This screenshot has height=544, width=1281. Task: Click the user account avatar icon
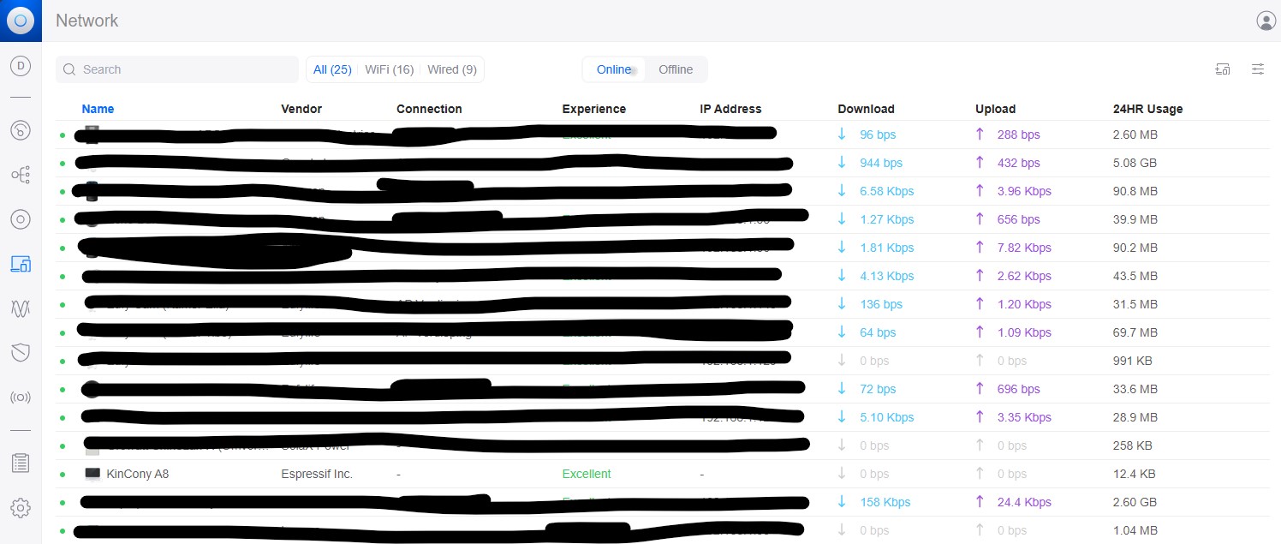pyautogui.click(x=1266, y=21)
